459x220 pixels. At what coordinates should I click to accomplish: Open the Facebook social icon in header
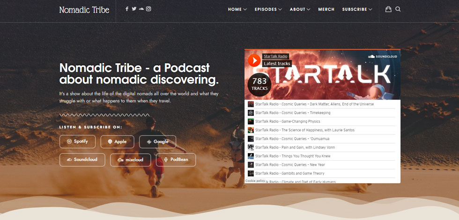click(x=127, y=9)
